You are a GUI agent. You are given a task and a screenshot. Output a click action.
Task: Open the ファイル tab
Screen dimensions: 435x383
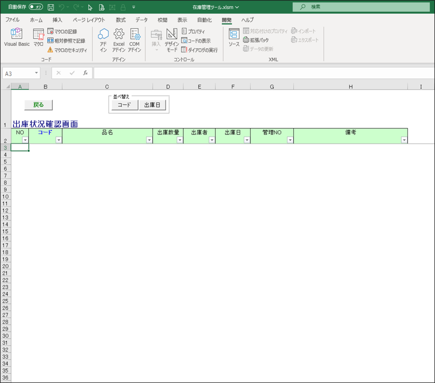tap(12, 20)
